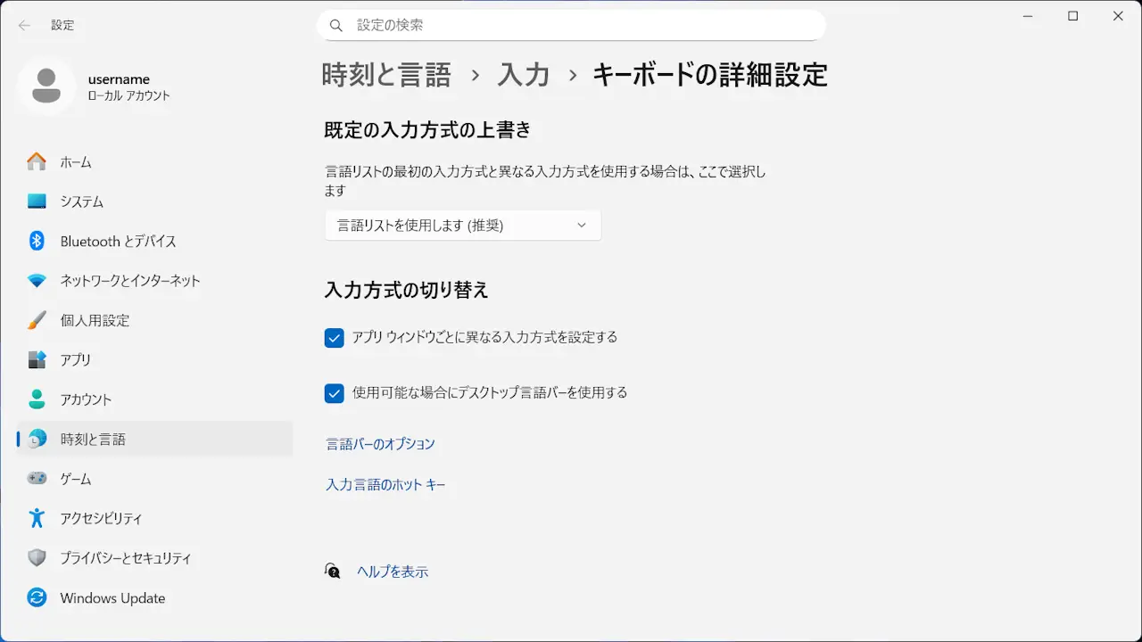Click the network Wi-Fi icon in sidebar
Screen dimensions: 1142x642
pos(37,281)
